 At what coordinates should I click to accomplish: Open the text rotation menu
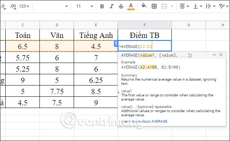click(x=224, y=6)
